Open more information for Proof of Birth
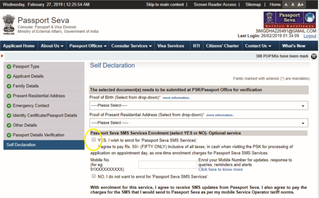Viewport: 319px width, 198px height. coord(177,98)
